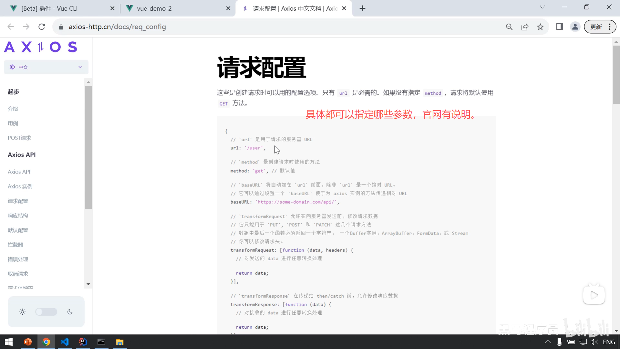The width and height of the screenshot is (620, 349).
Task: Open the 中文 language dropdown
Action: click(x=46, y=67)
